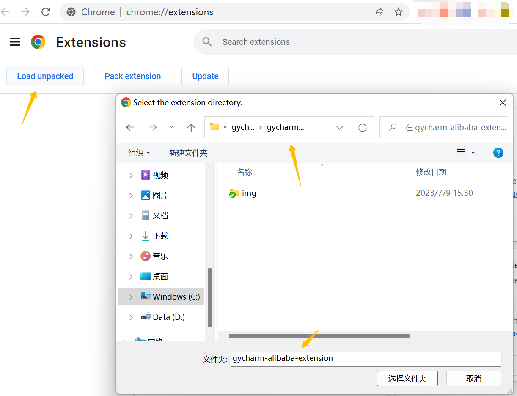Screen dimensions: 517x396
Task: Click the gych... parent breadcrumb segment
Action: 243,127
